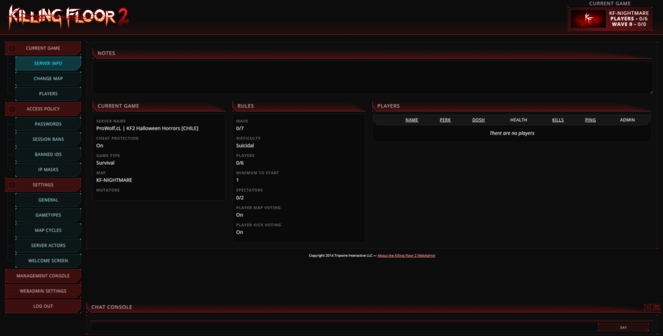Image resolution: width=663 pixels, height=336 pixels.
Task: Open IP Masks page
Action: tap(48, 170)
